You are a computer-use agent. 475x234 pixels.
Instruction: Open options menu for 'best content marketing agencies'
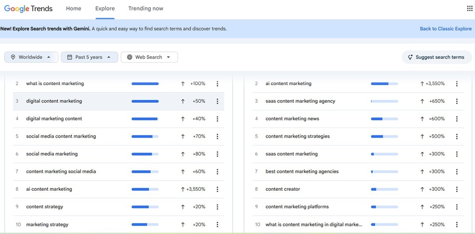coord(457,171)
